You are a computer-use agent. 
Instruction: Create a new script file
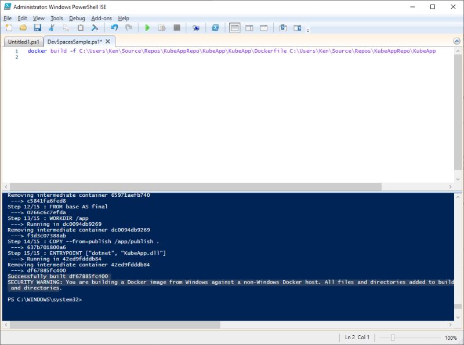pyautogui.click(x=9, y=28)
